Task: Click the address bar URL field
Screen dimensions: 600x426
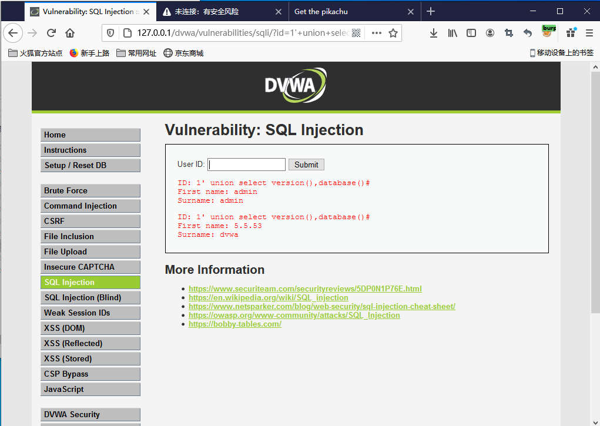Action: 242,33
